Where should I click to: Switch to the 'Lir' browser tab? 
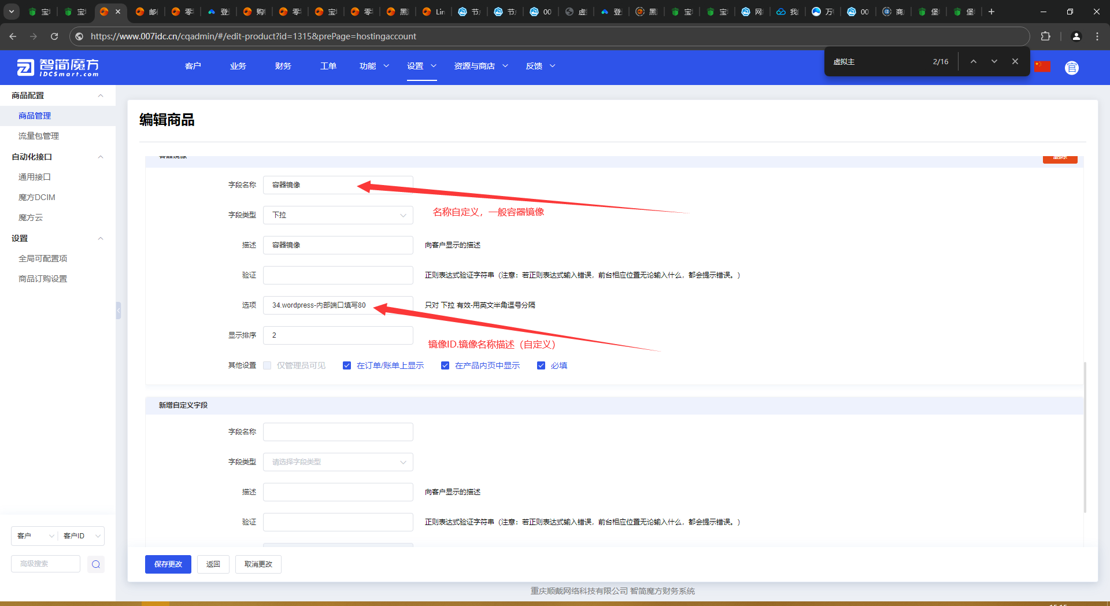tap(434, 12)
